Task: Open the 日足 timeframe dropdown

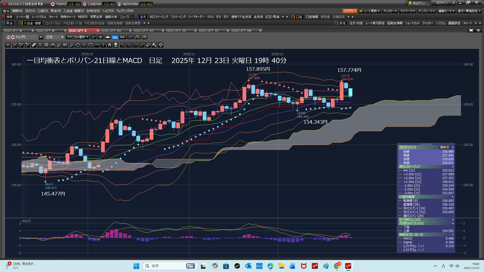Action: pyautogui.click(x=55, y=37)
